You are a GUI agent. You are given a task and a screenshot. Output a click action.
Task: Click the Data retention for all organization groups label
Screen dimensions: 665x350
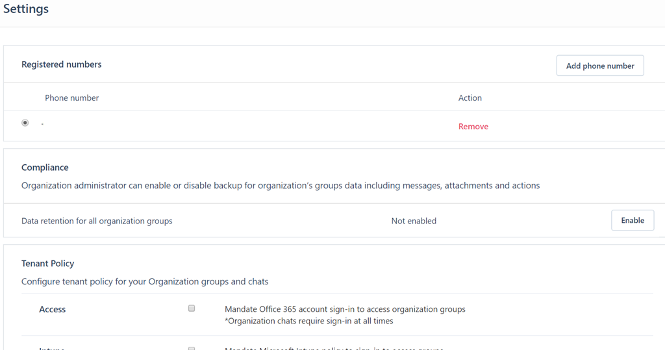[x=97, y=221]
